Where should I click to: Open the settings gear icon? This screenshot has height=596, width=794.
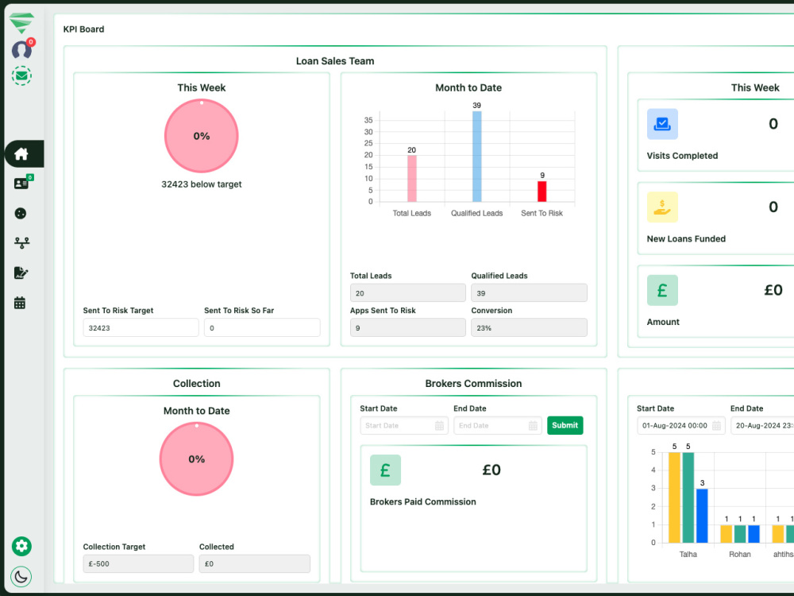tap(21, 547)
